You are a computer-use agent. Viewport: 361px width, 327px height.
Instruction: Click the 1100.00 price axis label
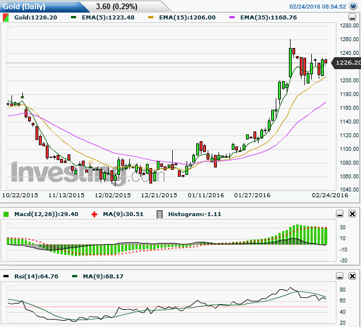click(x=349, y=149)
